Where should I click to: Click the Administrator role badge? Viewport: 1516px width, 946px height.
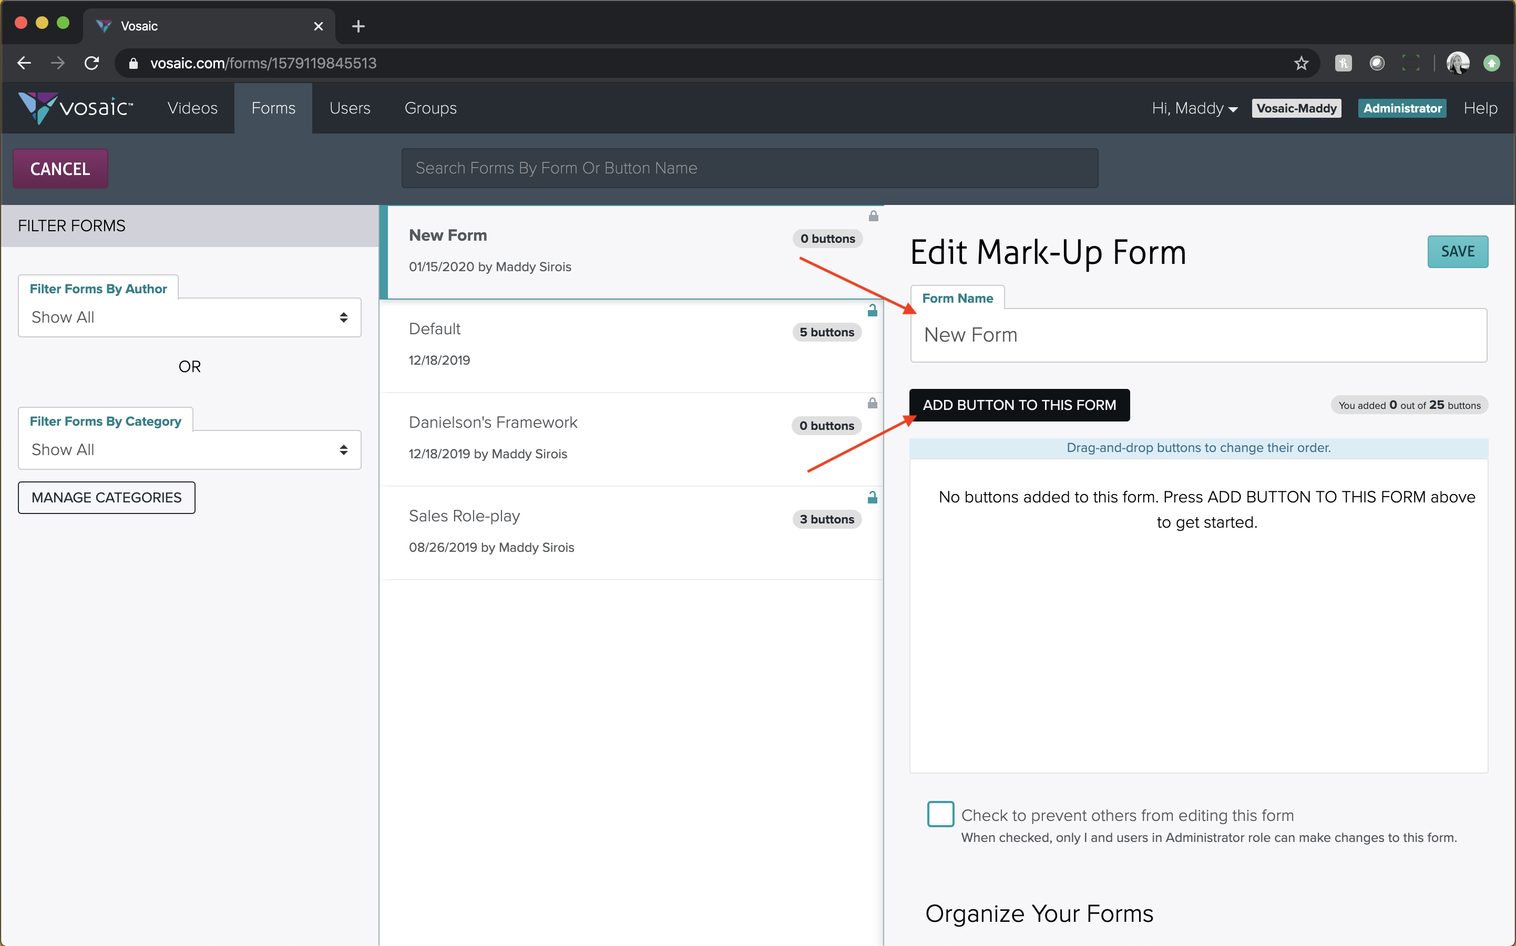click(1401, 108)
